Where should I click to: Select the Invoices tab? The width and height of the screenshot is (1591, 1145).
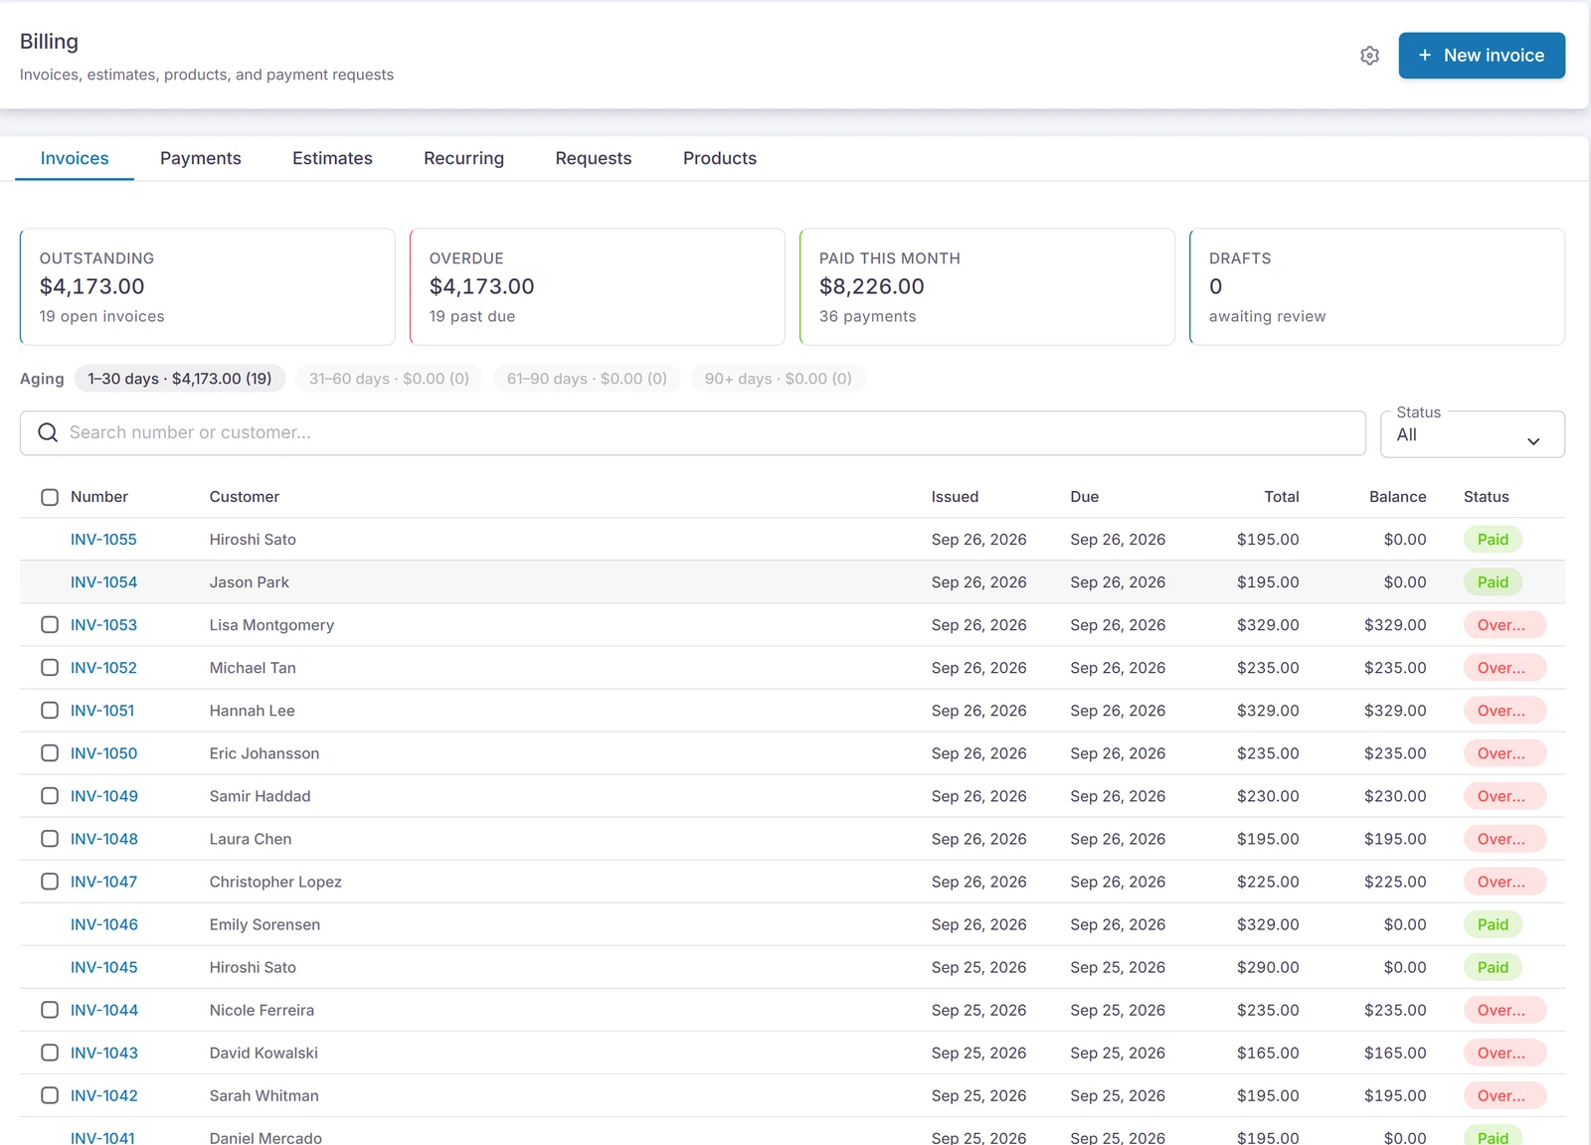pos(75,158)
